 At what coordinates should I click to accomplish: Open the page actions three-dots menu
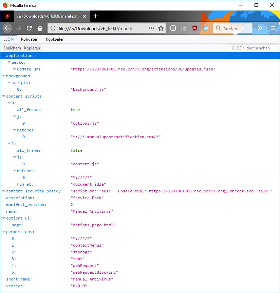point(151,28)
